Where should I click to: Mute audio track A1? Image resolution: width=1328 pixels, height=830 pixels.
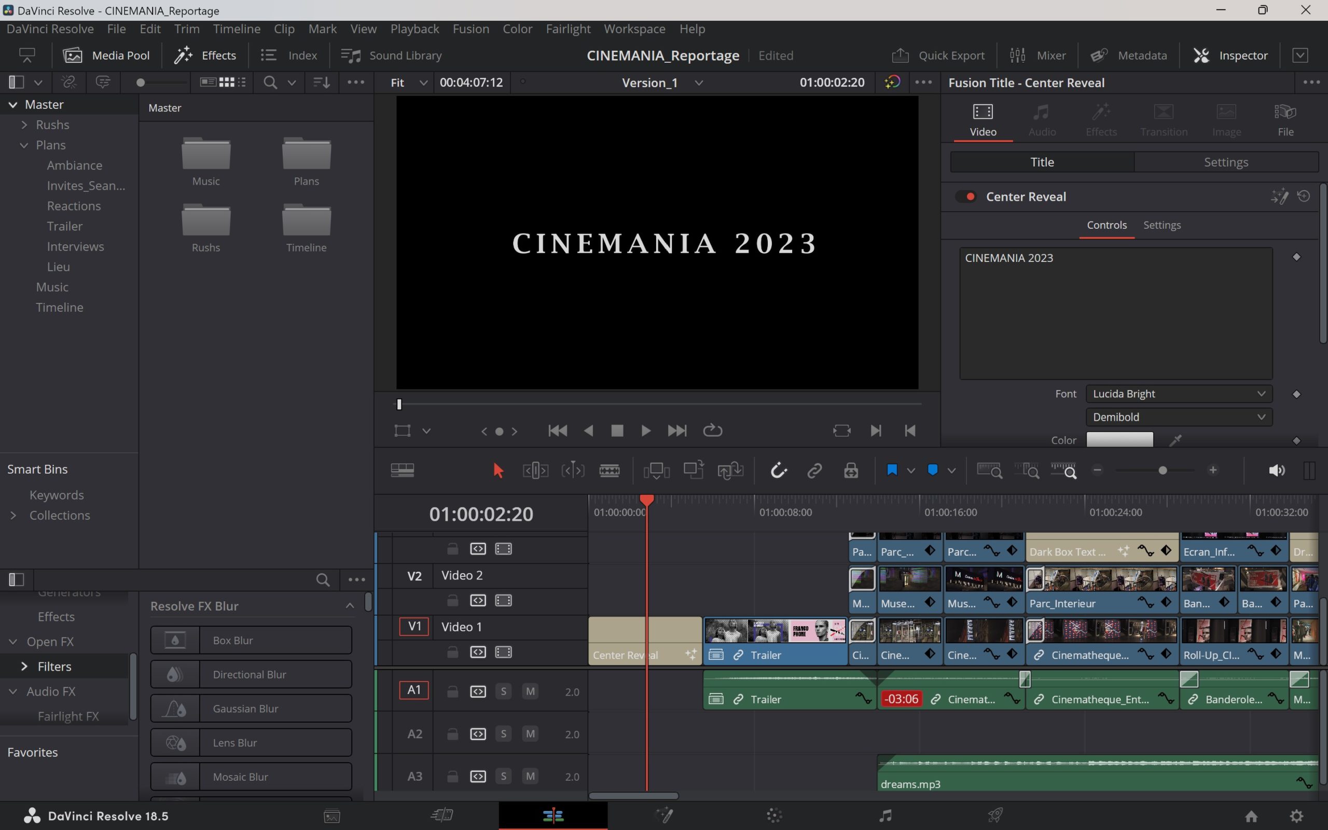click(x=530, y=691)
